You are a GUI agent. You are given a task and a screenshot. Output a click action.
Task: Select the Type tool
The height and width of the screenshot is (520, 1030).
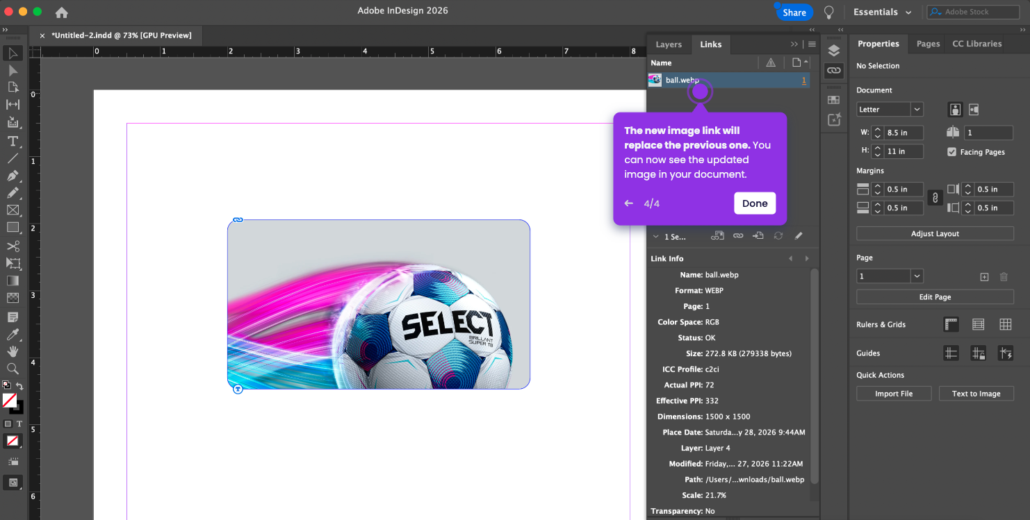click(13, 141)
